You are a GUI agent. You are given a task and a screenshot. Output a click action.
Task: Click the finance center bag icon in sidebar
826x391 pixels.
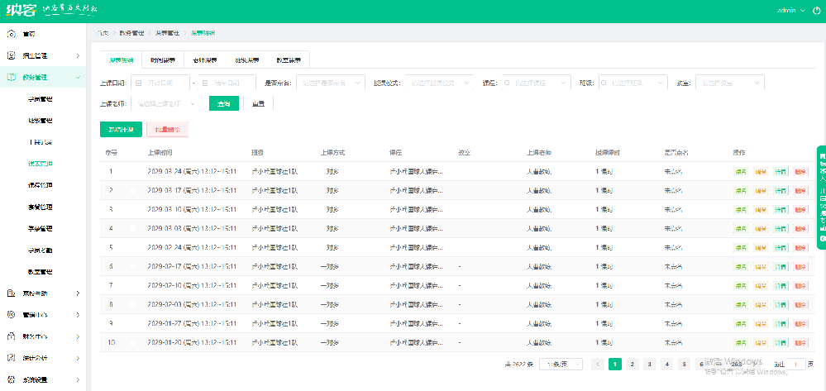click(11, 336)
